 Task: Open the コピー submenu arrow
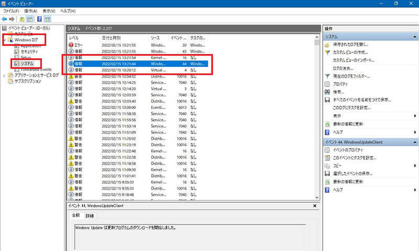tap(415, 165)
